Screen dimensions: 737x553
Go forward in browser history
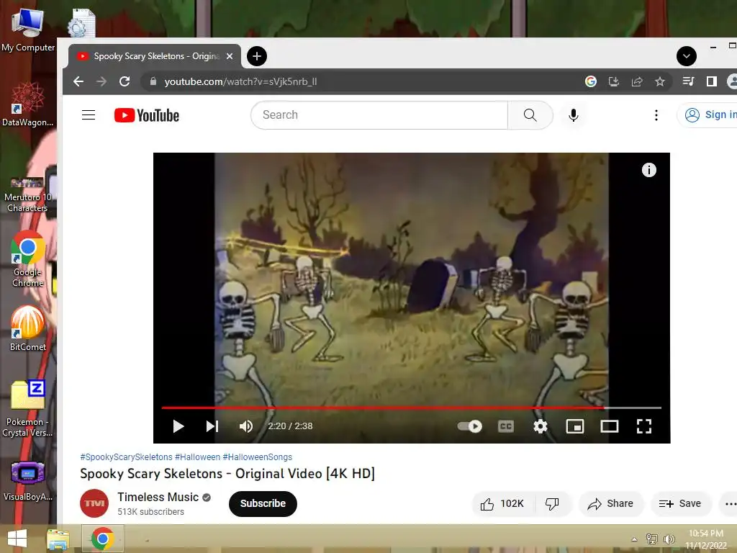click(101, 81)
